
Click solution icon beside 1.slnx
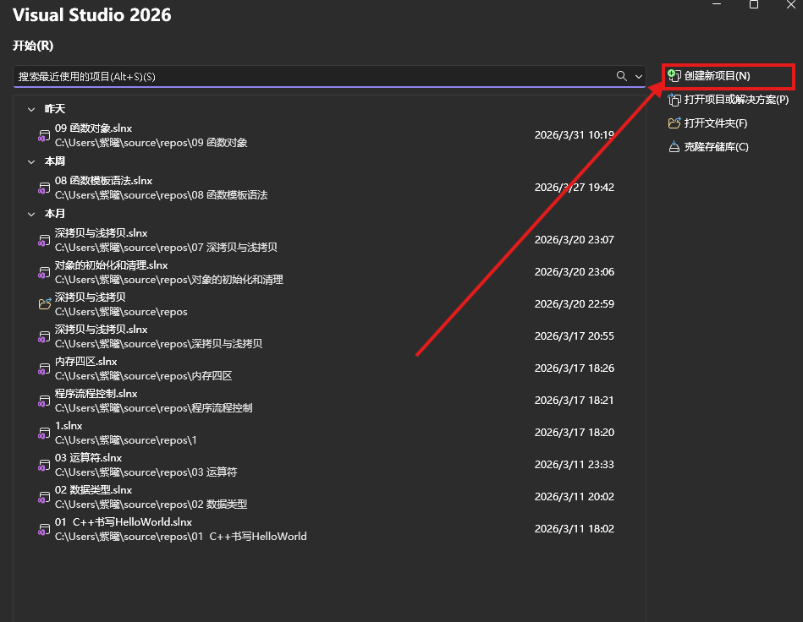coord(44,434)
